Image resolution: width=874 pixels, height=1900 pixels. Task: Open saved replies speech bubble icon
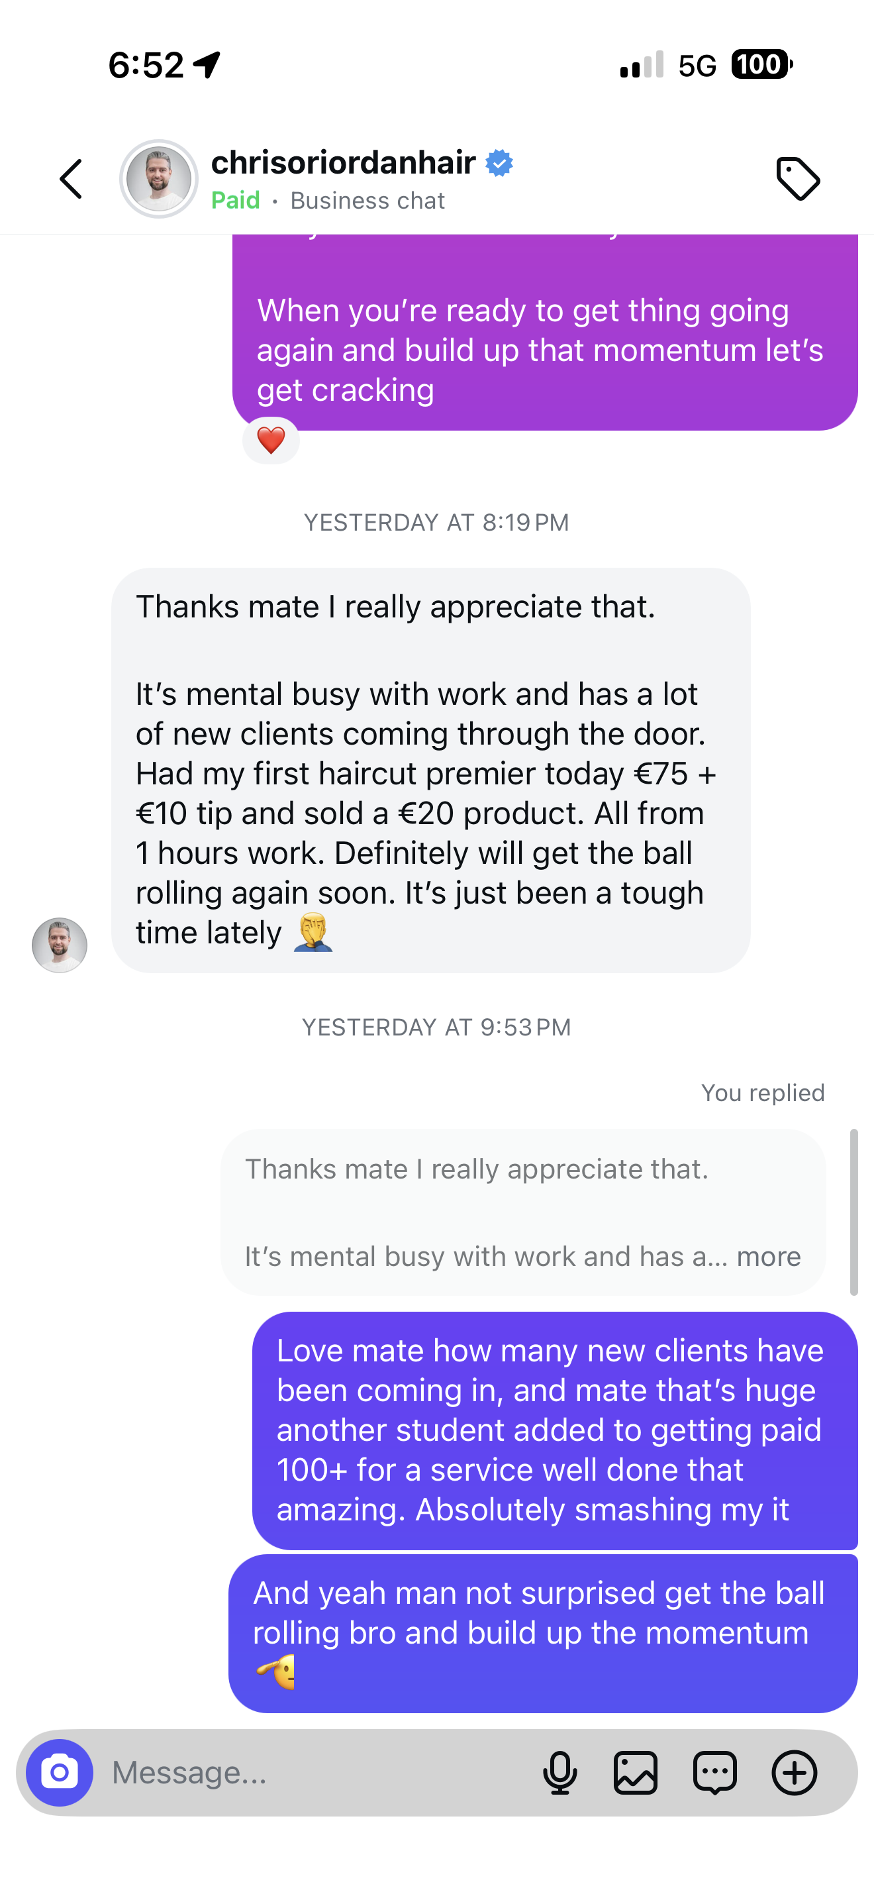click(715, 1773)
